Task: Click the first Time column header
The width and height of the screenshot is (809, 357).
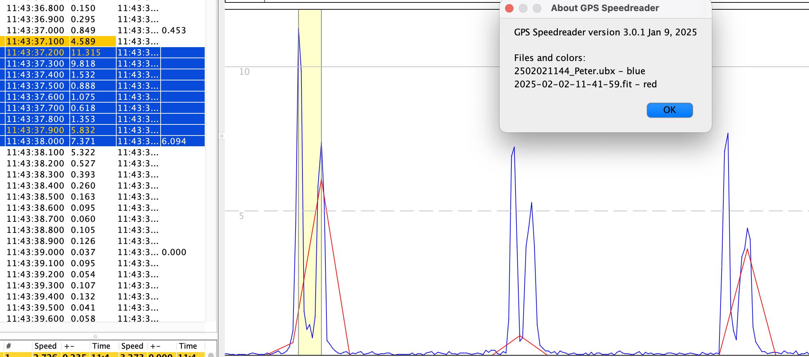Action: point(101,346)
